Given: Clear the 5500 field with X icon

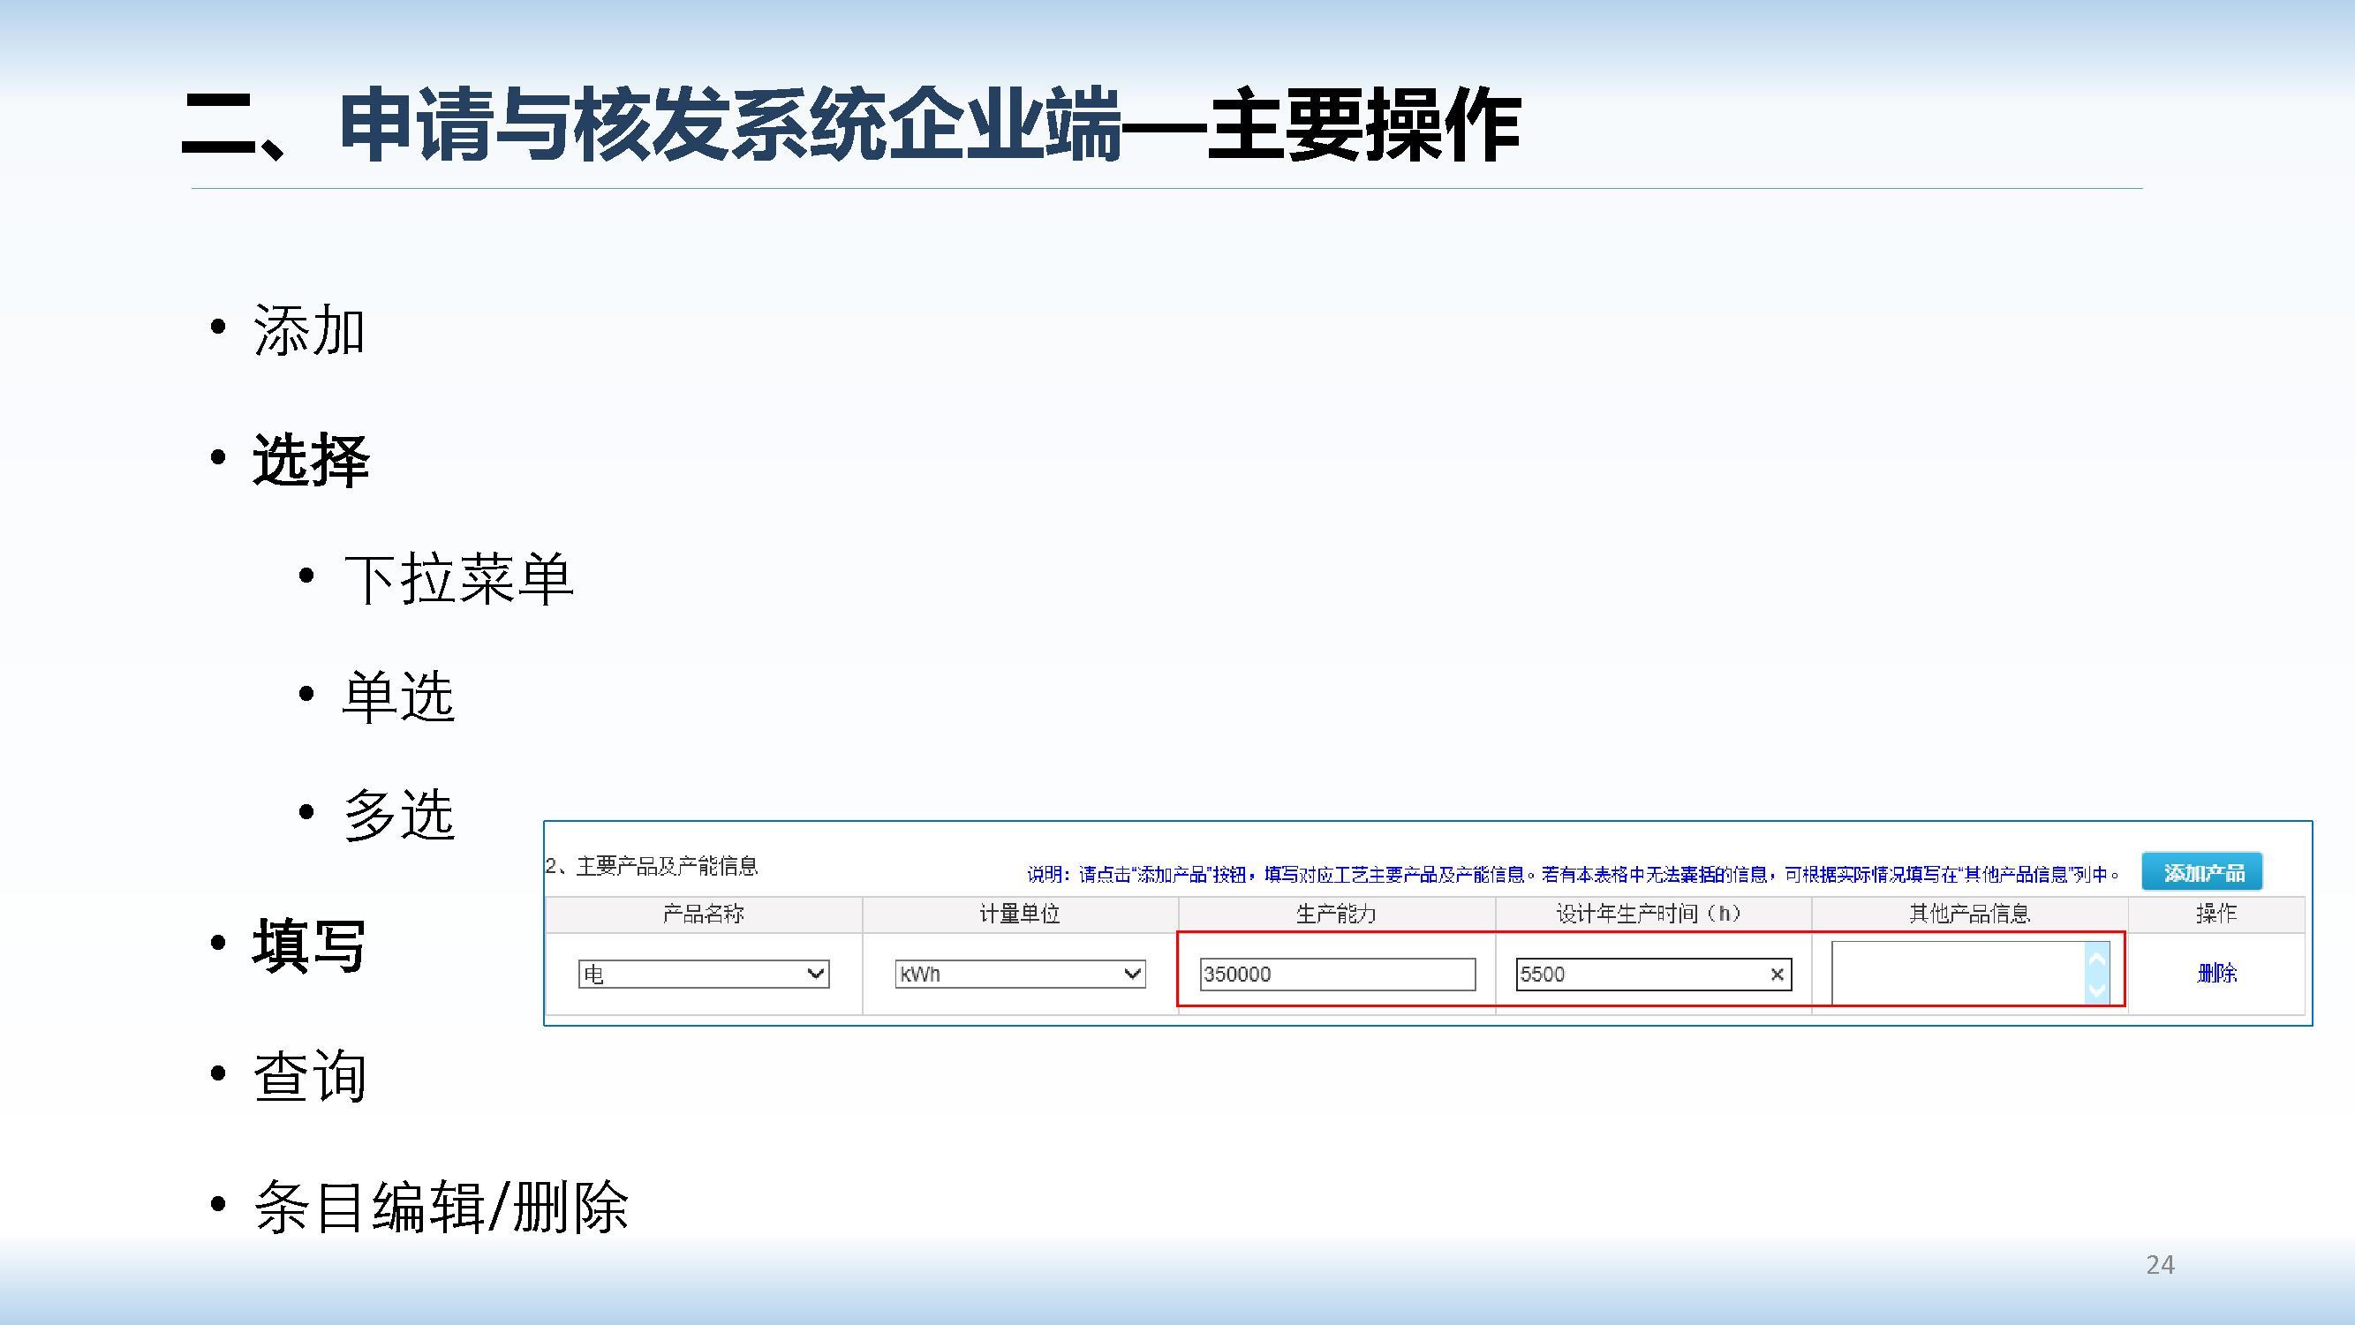Looking at the screenshot, I should [1777, 974].
